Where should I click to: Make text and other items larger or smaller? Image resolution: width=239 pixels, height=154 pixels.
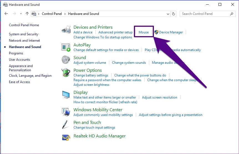tap(105, 97)
